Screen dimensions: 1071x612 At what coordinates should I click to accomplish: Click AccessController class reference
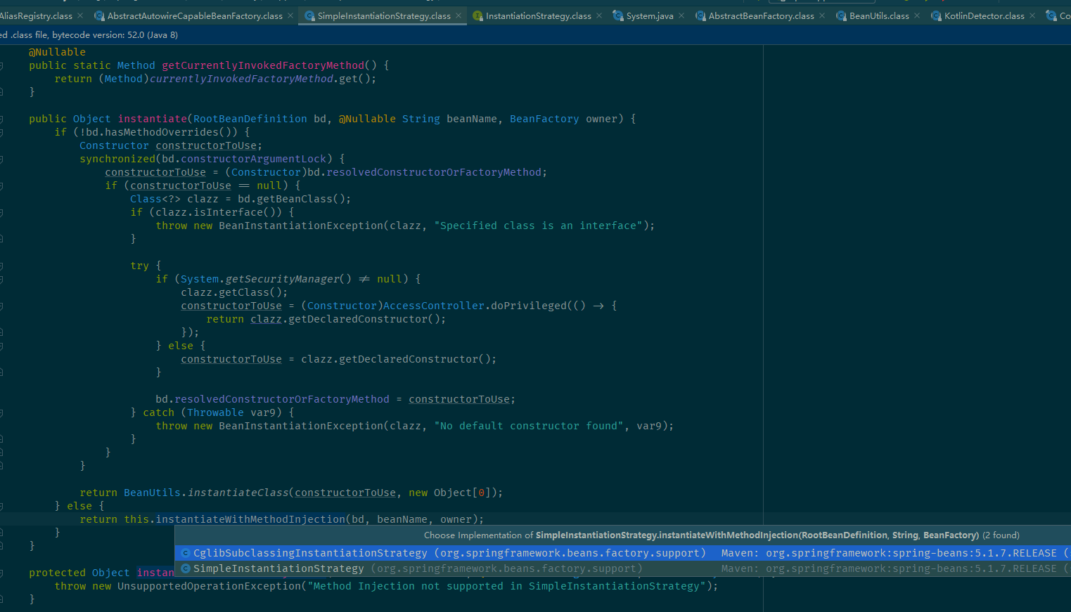434,306
